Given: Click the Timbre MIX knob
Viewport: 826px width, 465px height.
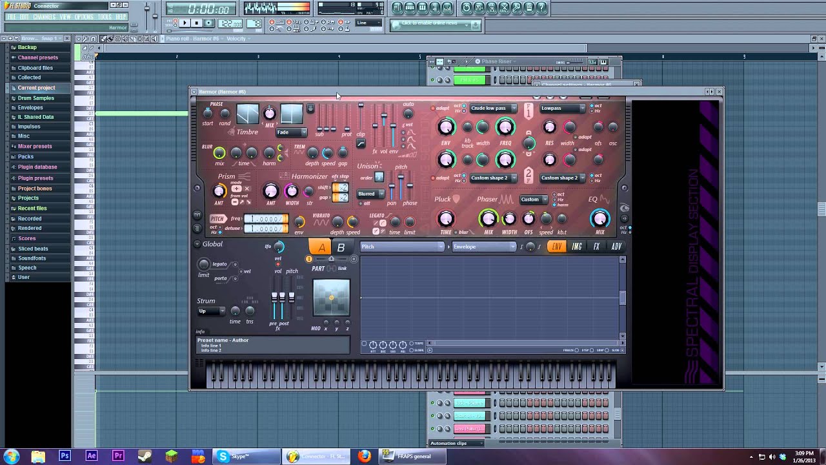Looking at the screenshot, I should tap(270, 114).
